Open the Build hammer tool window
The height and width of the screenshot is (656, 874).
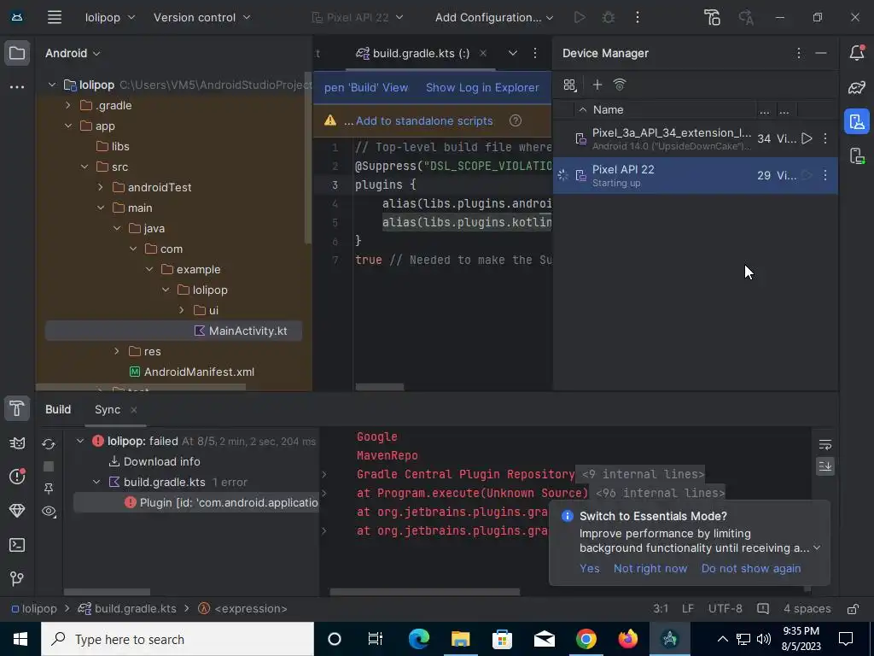coord(17,409)
